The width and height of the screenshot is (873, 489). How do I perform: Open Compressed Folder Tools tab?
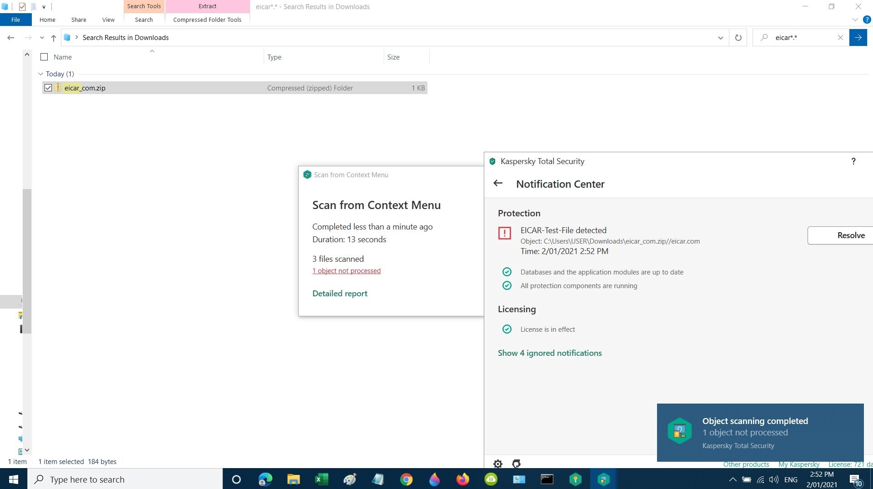[x=207, y=20]
